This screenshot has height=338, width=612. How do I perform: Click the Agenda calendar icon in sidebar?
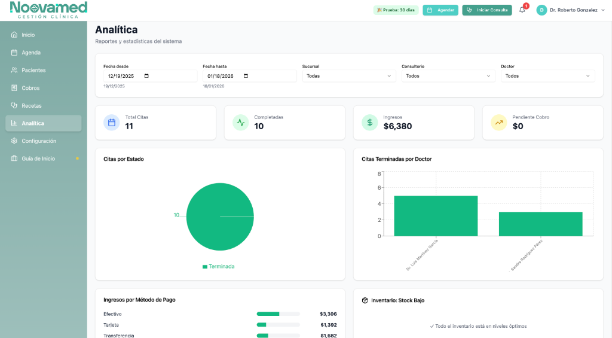(x=14, y=53)
